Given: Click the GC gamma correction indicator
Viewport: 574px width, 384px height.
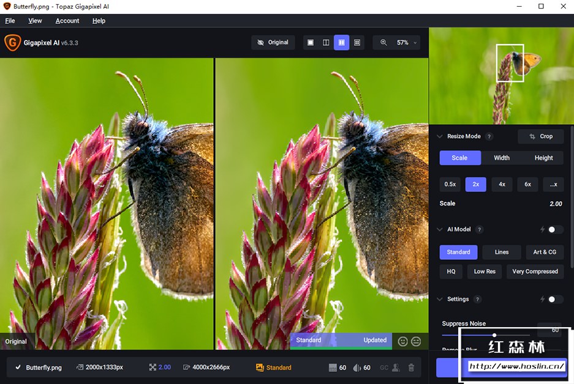Looking at the screenshot, I should [384, 367].
